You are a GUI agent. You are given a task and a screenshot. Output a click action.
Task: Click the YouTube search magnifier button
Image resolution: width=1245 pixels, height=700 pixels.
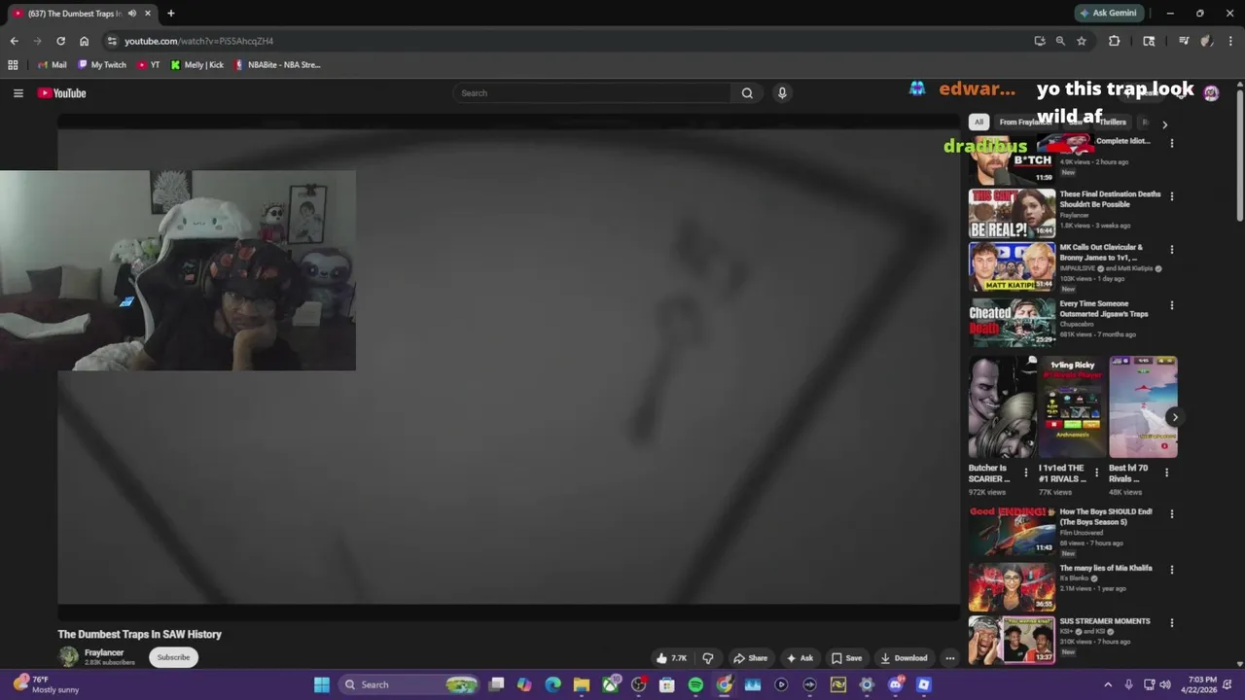click(x=747, y=93)
